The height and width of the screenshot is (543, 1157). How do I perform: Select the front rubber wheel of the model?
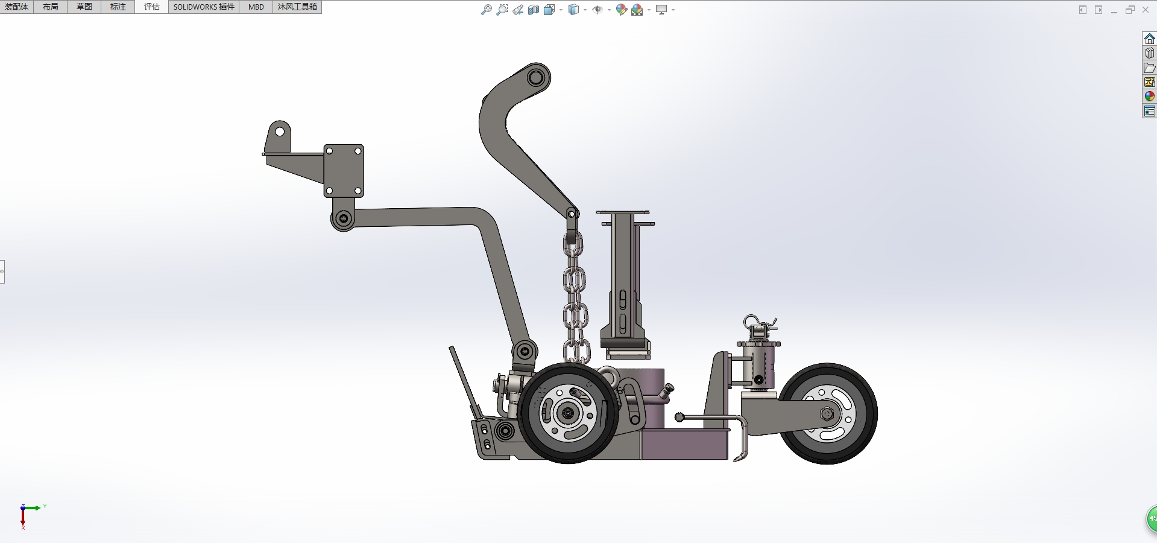[568, 413]
